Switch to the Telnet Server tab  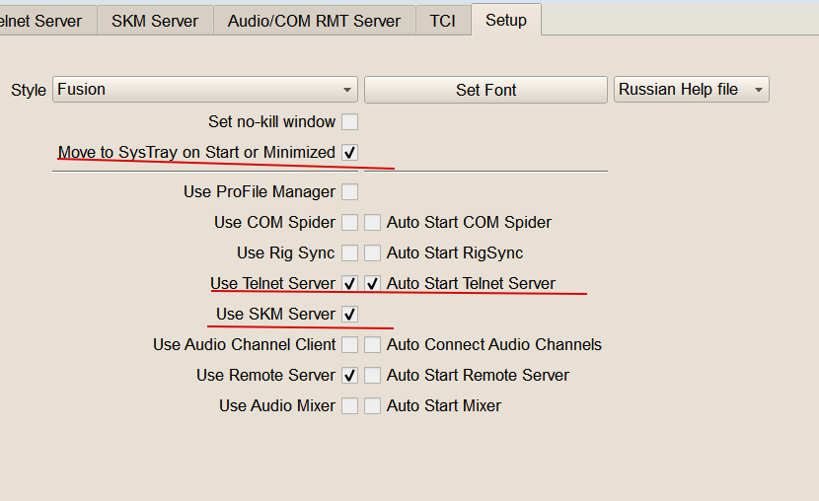tap(43, 21)
